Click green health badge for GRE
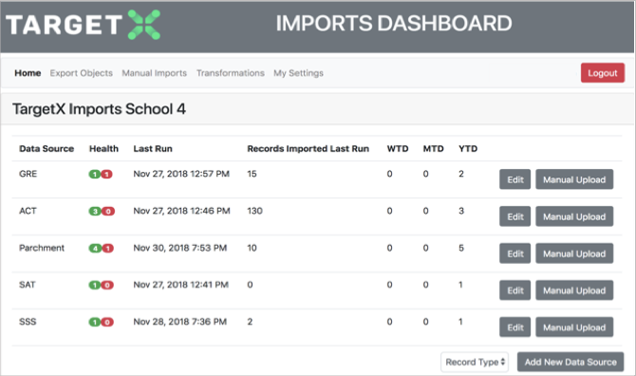 click(x=95, y=175)
